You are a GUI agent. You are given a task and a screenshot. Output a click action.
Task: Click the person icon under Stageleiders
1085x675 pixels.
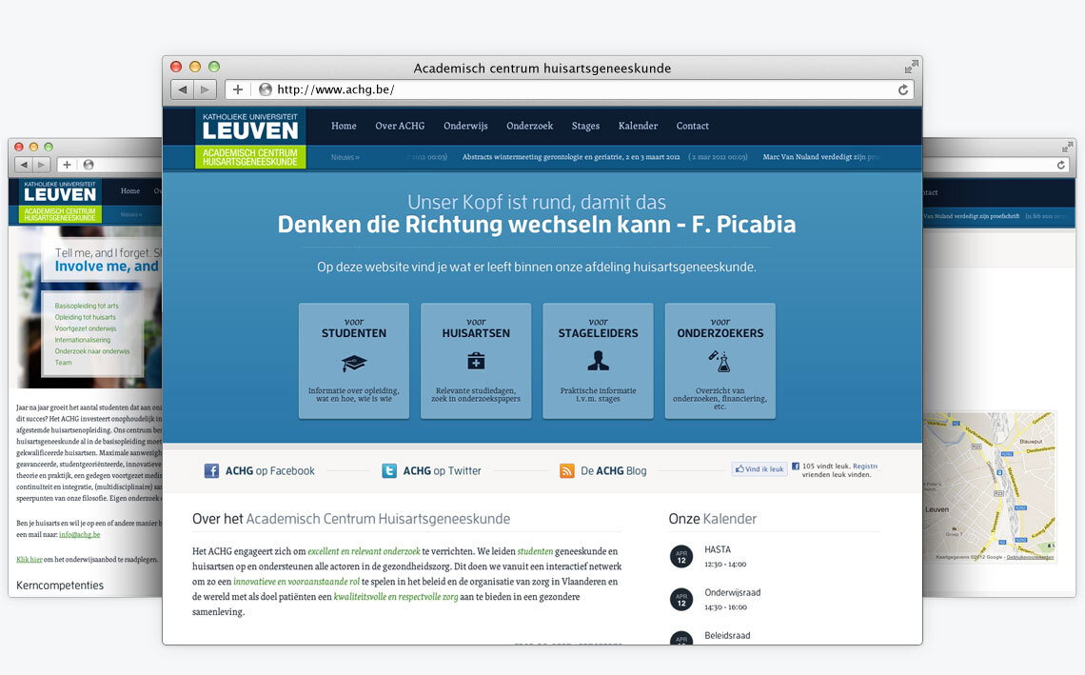(598, 361)
